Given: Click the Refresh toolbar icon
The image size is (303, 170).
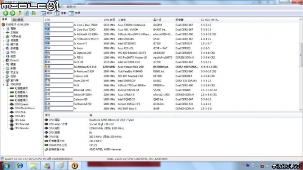Looking at the screenshot, I should pos(27,13).
